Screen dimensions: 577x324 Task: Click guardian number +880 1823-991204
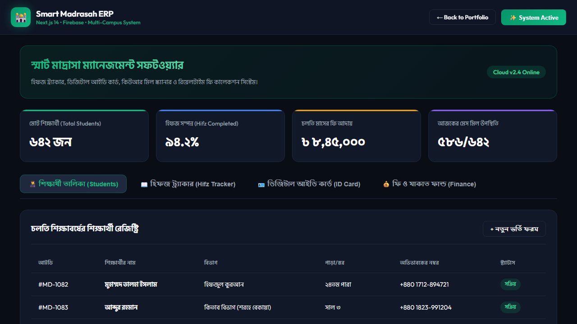pyautogui.click(x=426, y=307)
